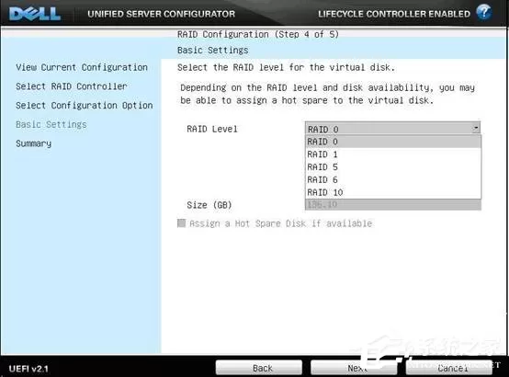Jump to Select Configuration Option step
Screen dimensions: 509x377
[x=85, y=106]
